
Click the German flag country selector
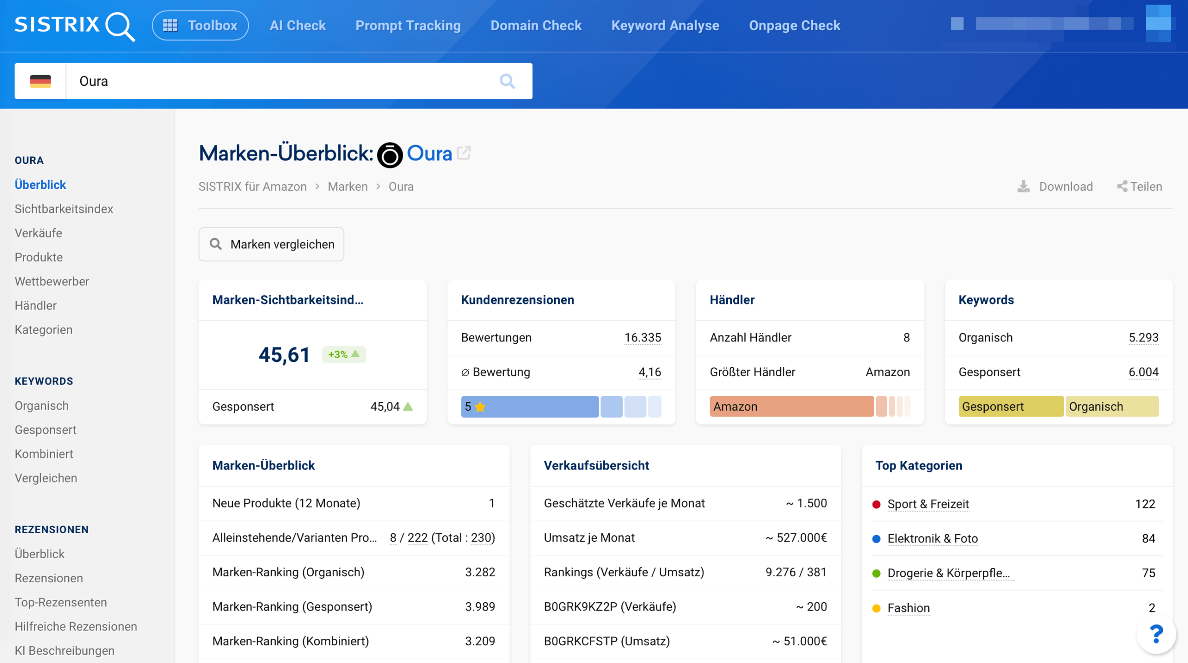pos(40,81)
